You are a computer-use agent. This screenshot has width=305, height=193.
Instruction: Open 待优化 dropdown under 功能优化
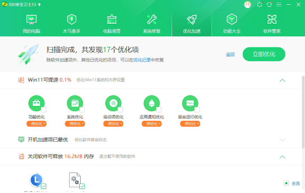click(x=36, y=123)
